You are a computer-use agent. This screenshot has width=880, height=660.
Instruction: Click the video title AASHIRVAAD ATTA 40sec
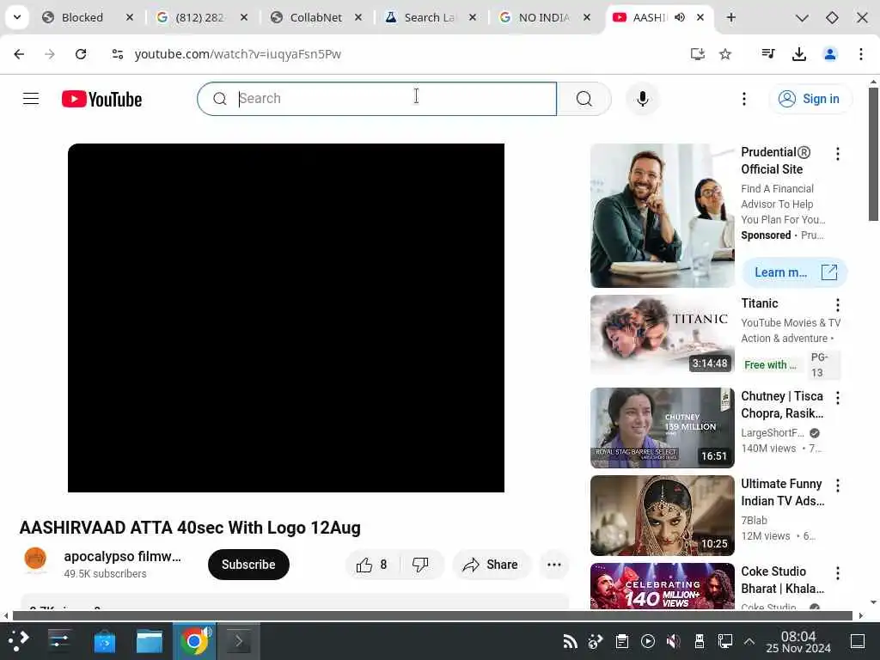pos(190,528)
